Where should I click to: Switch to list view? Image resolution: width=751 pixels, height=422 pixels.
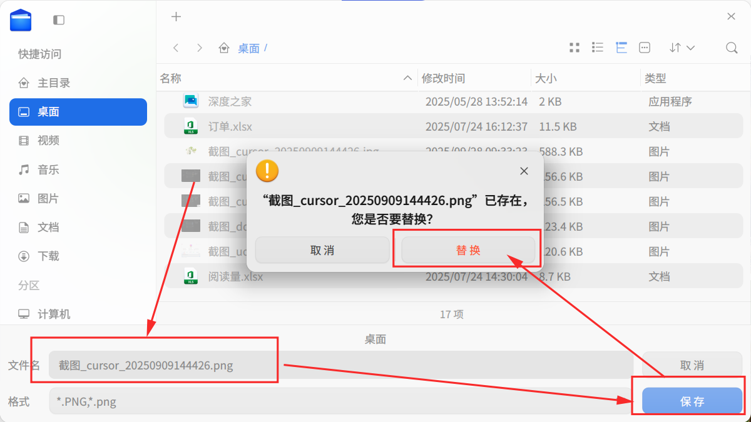click(598, 48)
